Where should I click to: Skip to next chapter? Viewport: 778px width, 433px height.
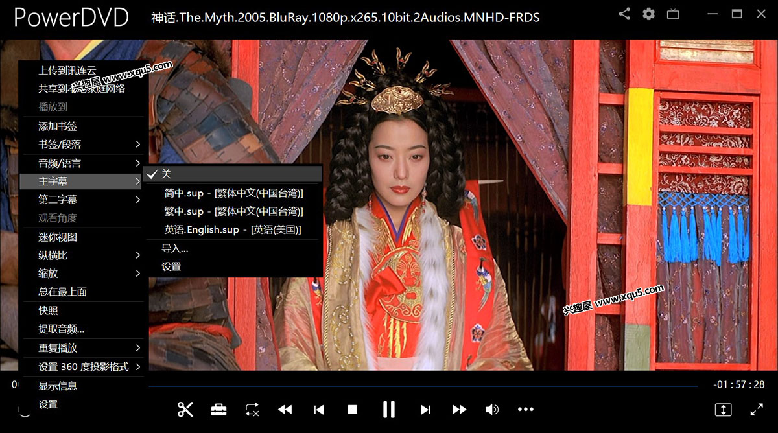tap(425, 409)
